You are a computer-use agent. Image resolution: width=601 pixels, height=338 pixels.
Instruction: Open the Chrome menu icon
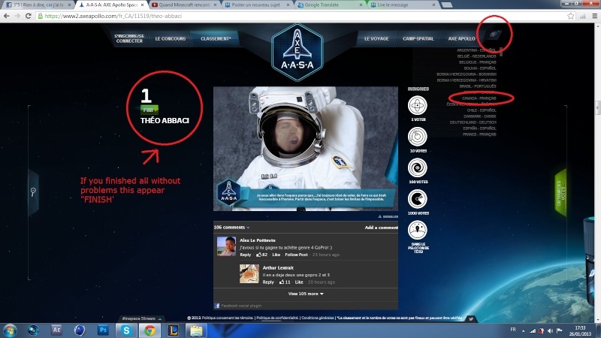pyautogui.click(x=594, y=16)
